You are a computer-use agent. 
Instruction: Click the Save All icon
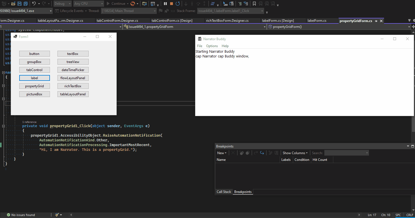(25, 3)
